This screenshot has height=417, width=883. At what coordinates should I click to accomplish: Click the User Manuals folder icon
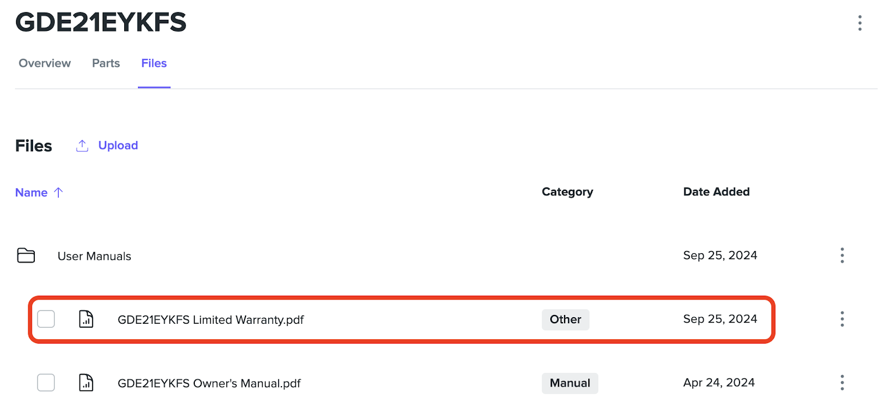pos(26,255)
